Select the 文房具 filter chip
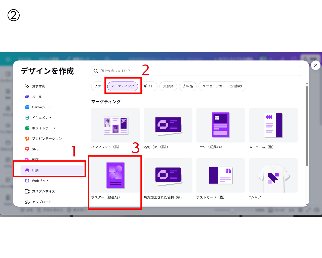The height and width of the screenshot is (258, 322). [168, 86]
